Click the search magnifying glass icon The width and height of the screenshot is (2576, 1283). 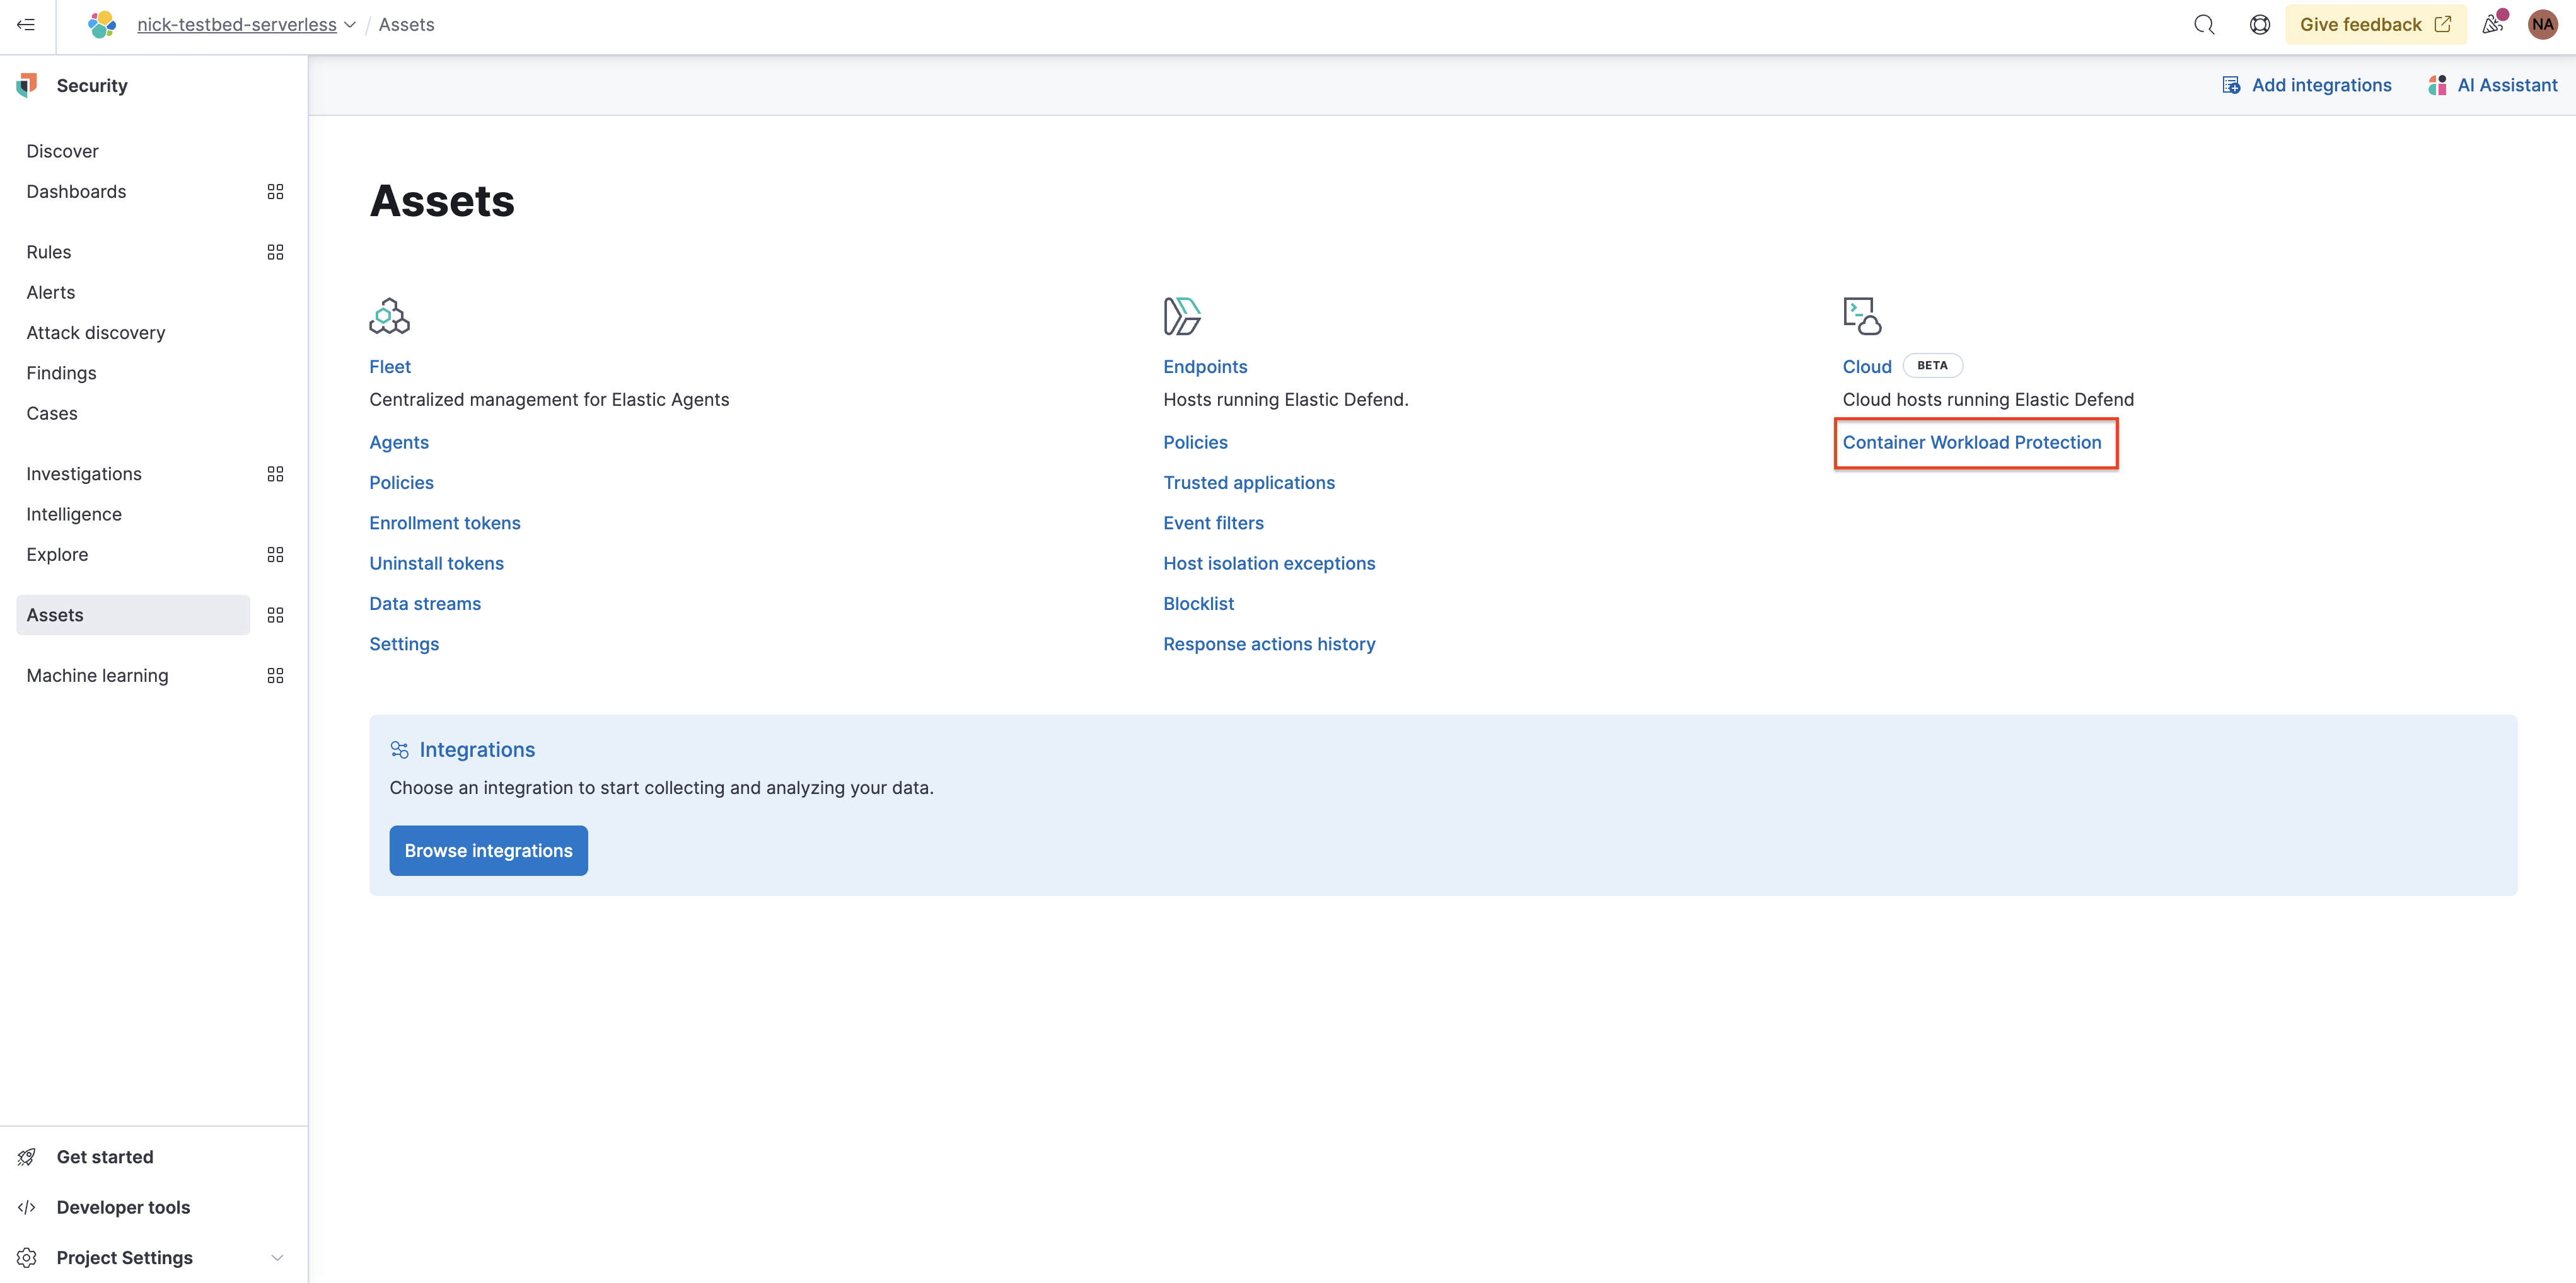pos(2203,25)
